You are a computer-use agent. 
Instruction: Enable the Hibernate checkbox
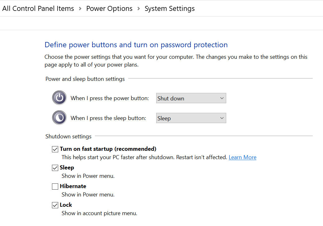(55, 187)
